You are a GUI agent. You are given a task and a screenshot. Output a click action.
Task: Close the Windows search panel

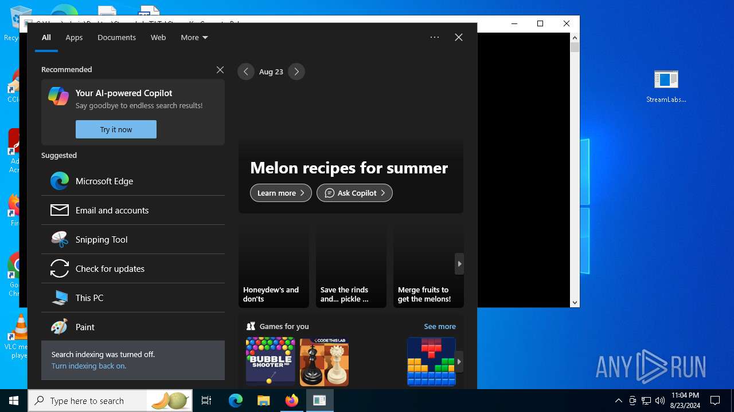pos(459,37)
